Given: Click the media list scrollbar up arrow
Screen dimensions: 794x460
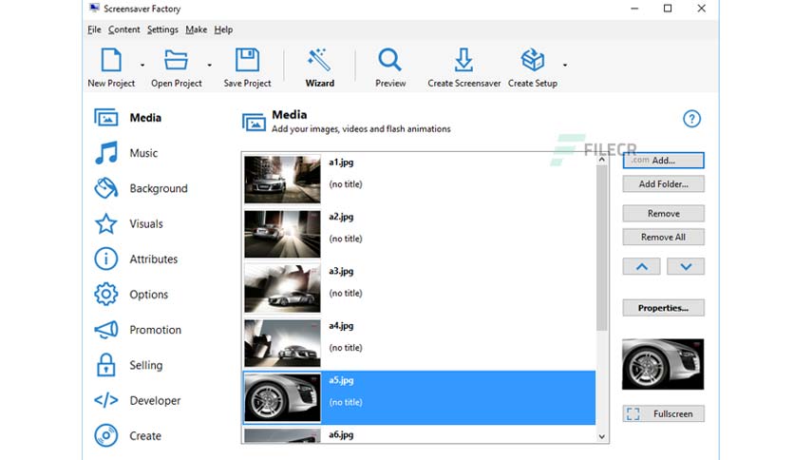Looking at the screenshot, I should click(601, 159).
